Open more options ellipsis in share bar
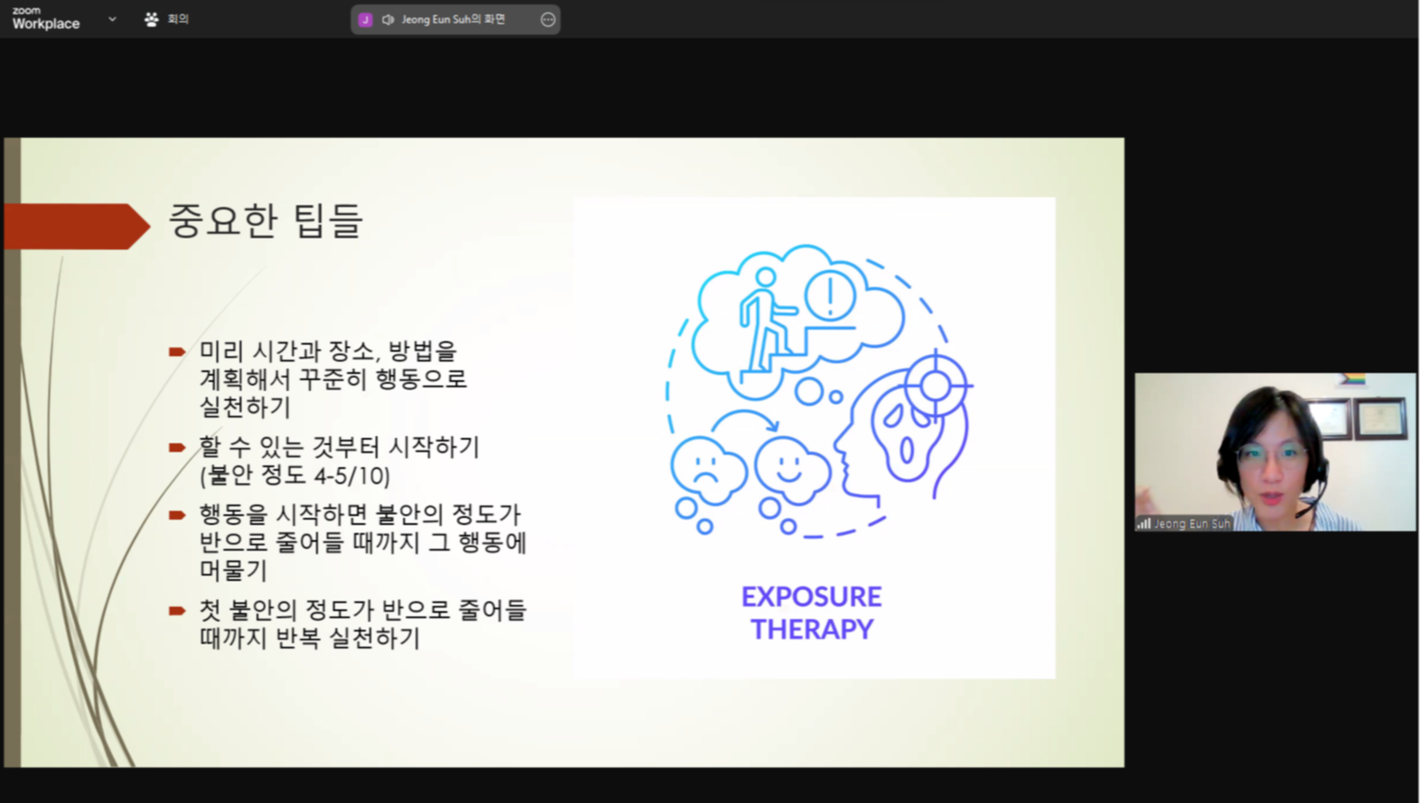 (x=548, y=20)
